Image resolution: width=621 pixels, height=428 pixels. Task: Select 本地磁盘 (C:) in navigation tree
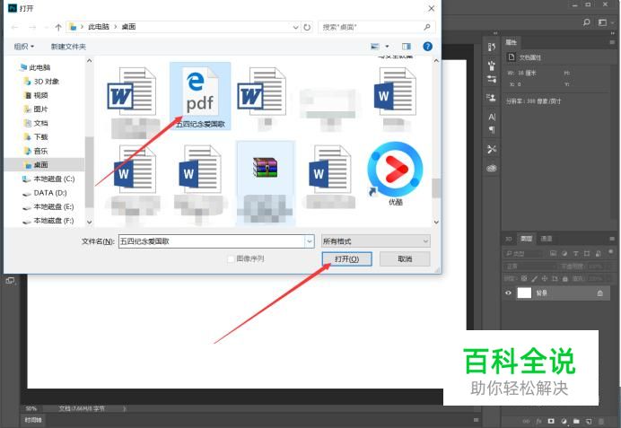pyautogui.click(x=48, y=179)
